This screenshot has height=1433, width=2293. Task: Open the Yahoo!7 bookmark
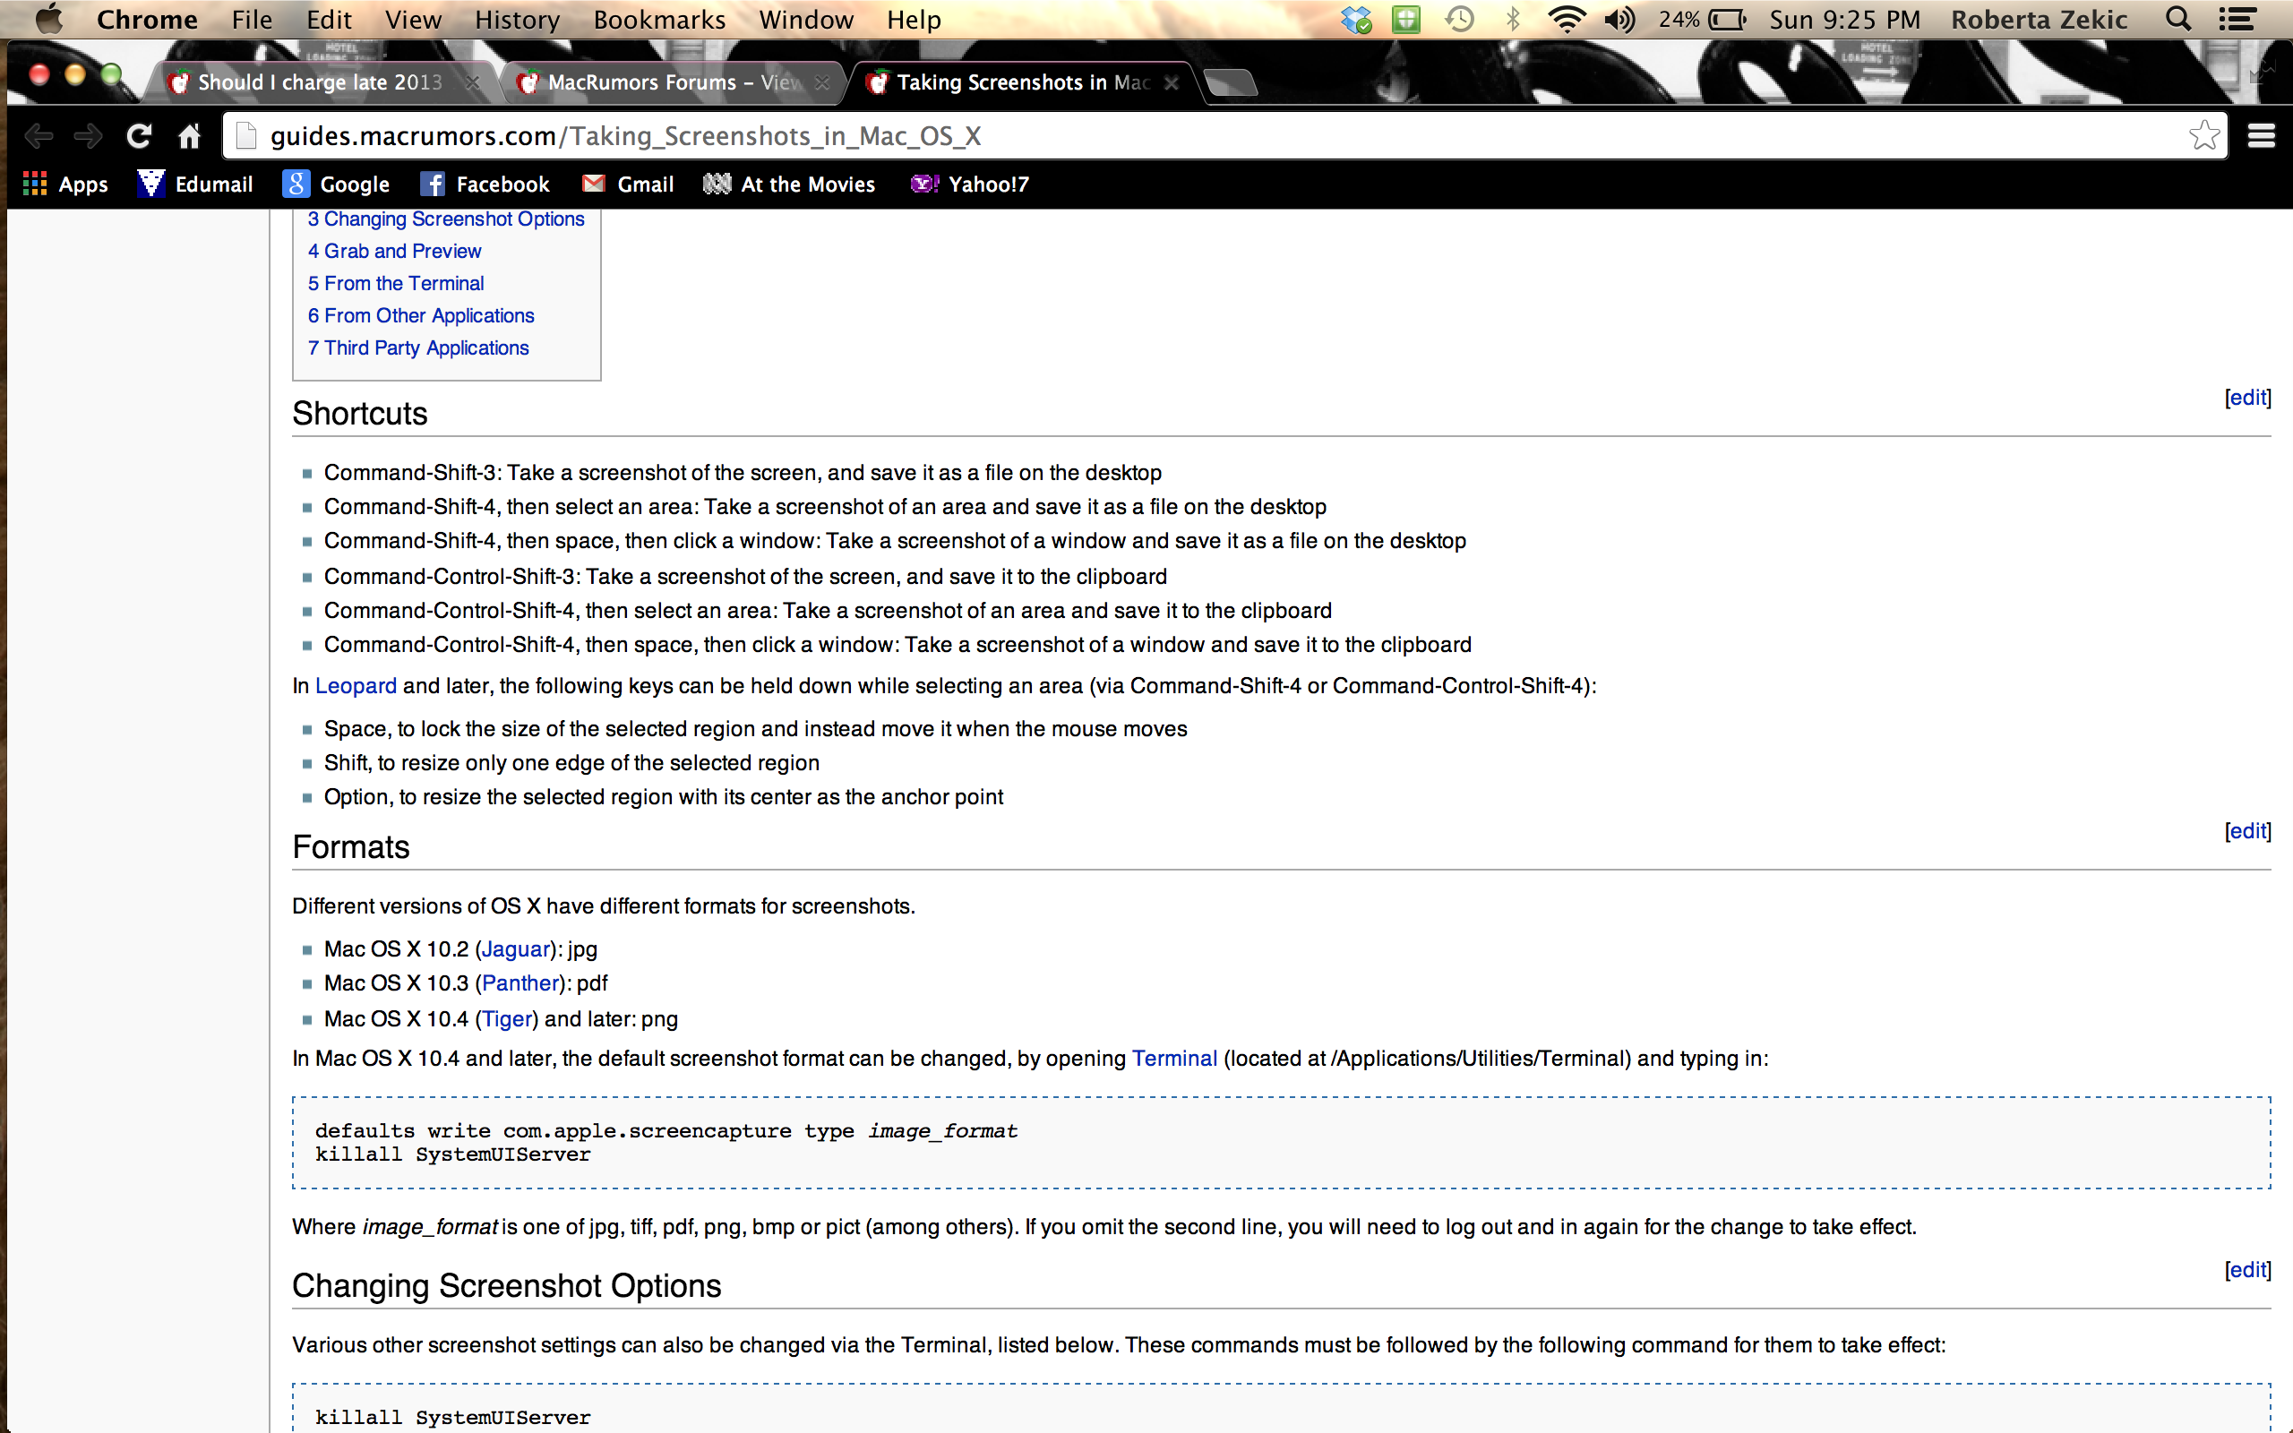pyautogui.click(x=969, y=184)
